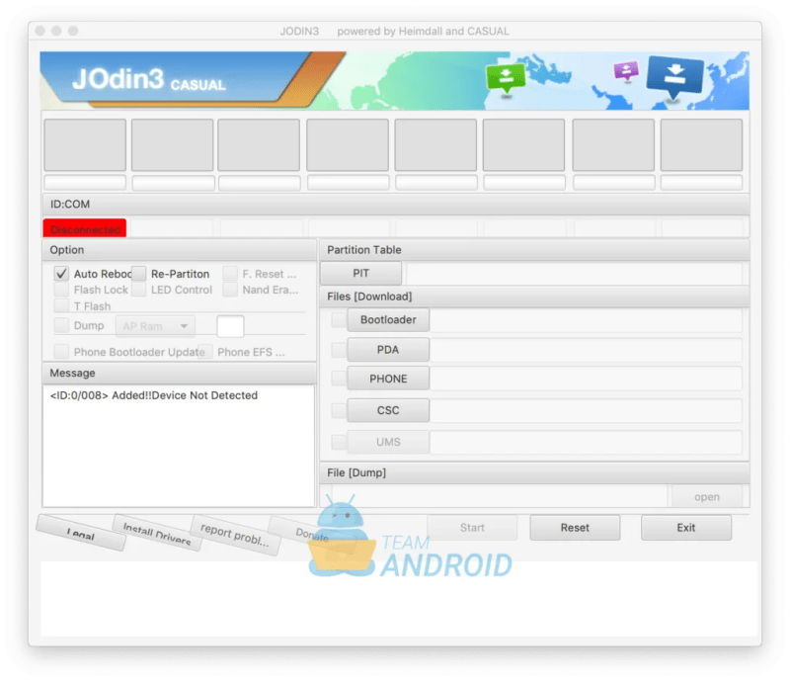Image resolution: width=790 pixels, height=681 pixels.
Task: Tick the checkbox beside UMS button
Action: pos(339,442)
